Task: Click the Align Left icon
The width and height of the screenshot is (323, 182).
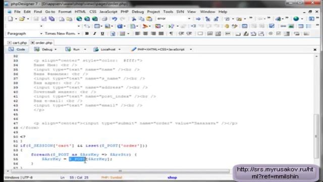Action: (137, 34)
